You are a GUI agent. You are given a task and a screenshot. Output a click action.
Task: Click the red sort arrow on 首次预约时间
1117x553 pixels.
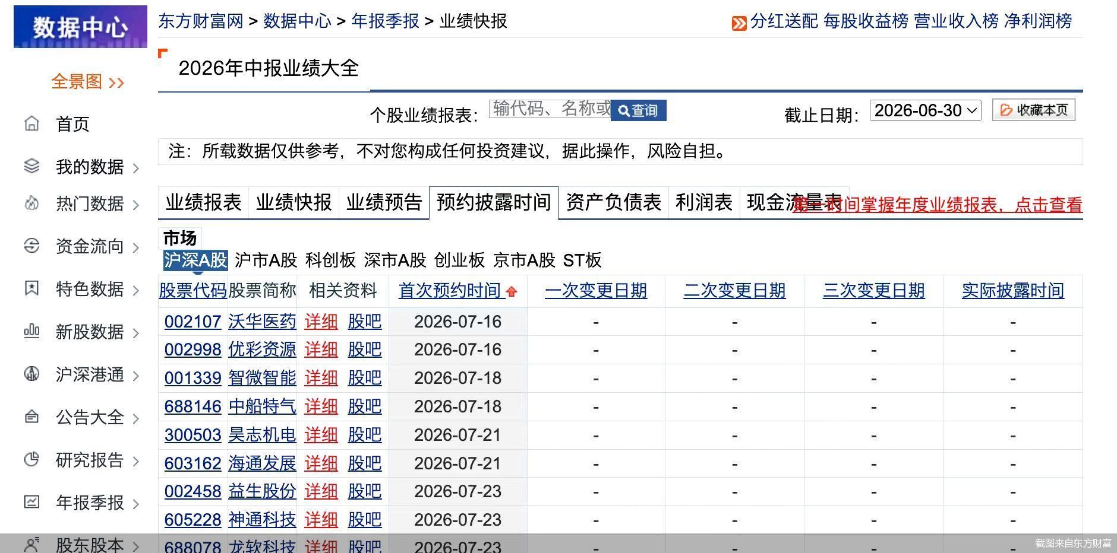click(512, 291)
